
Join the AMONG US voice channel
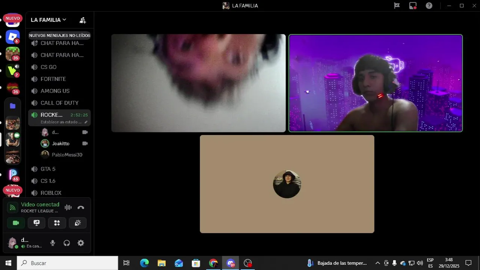pos(59,91)
